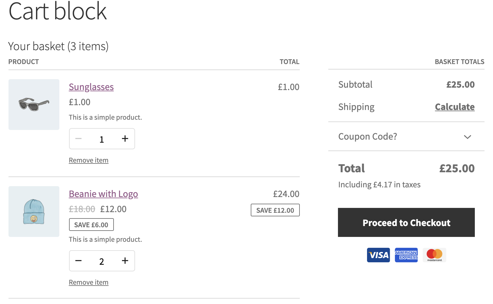Viewport: 493px width, 304px height.
Task: Open the Beanie with Logo product page
Action: [x=103, y=194]
